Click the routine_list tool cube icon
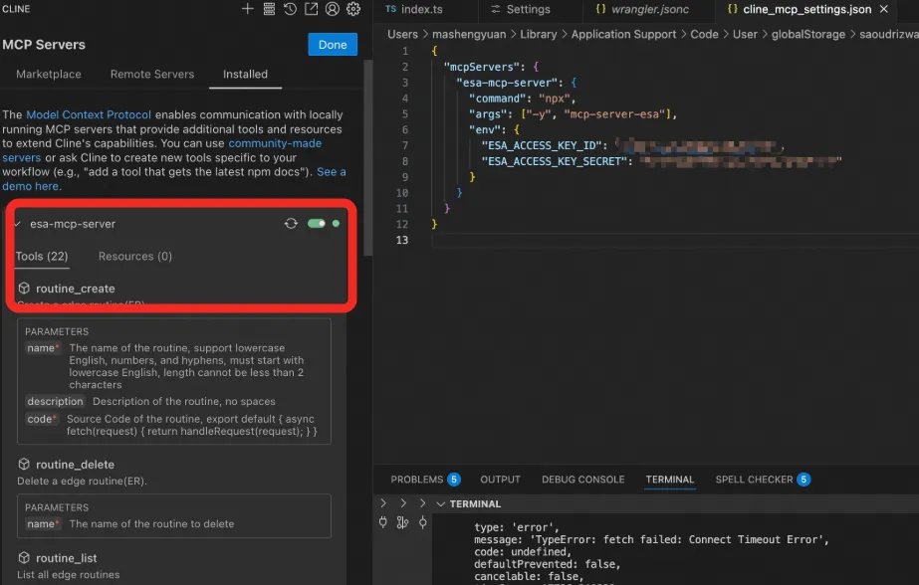The image size is (919, 585). coord(24,557)
